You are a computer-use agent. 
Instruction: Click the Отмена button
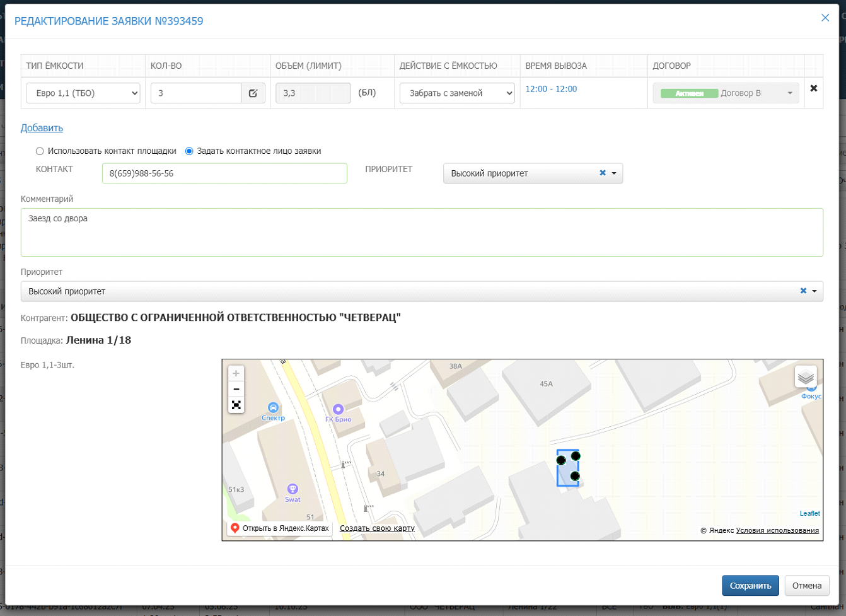coord(806,586)
